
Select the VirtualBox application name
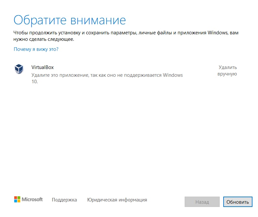43,67
